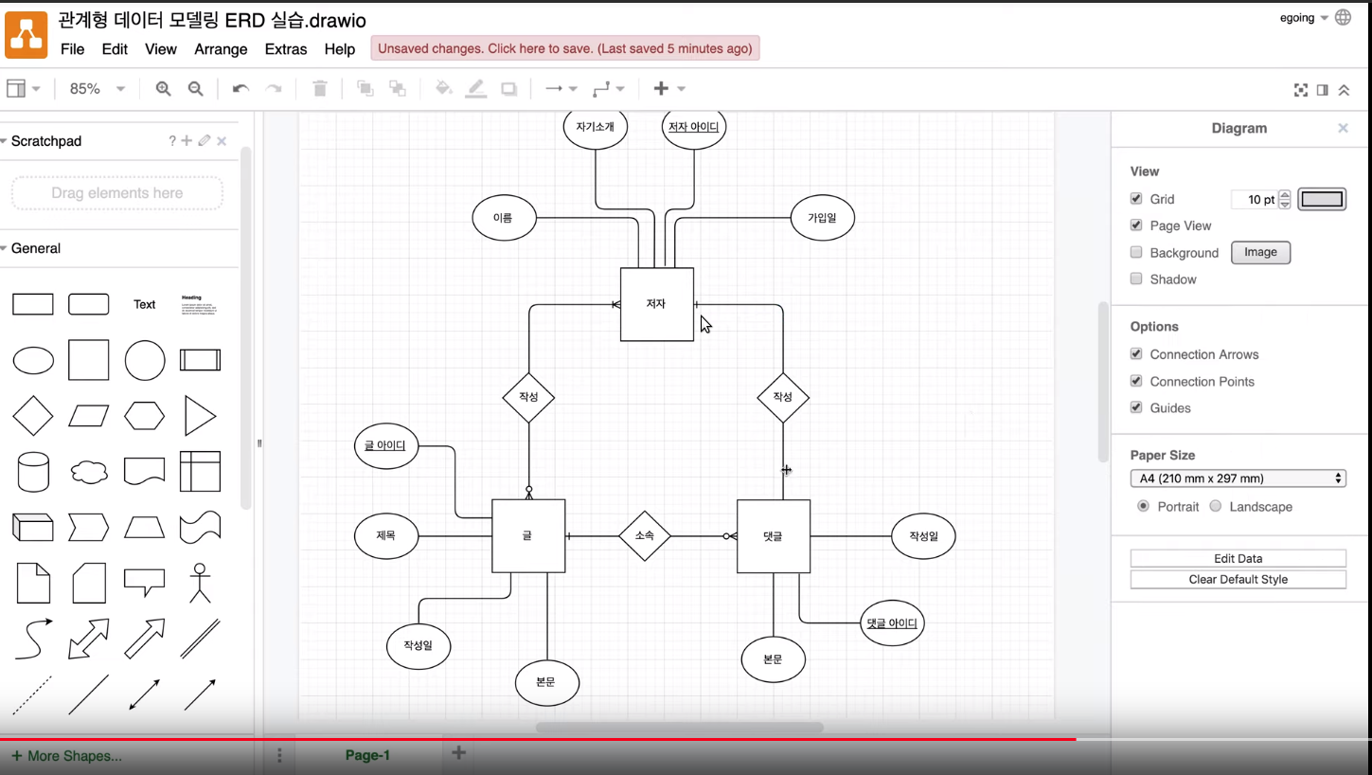Click the Delete trash icon

coord(320,88)
